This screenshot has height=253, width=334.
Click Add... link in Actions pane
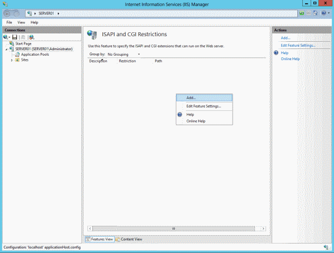(286, 38)
